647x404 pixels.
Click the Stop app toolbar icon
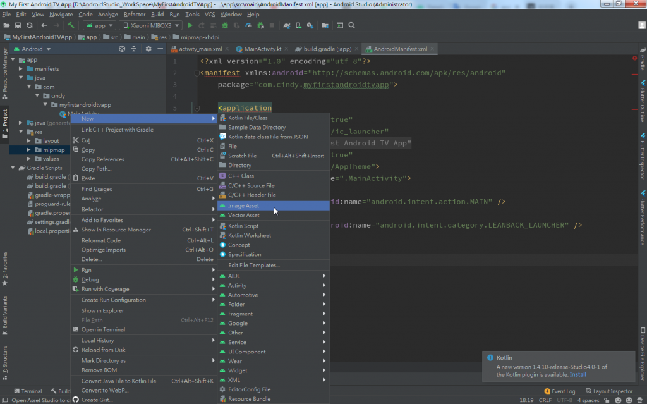(x=272, y=25)
